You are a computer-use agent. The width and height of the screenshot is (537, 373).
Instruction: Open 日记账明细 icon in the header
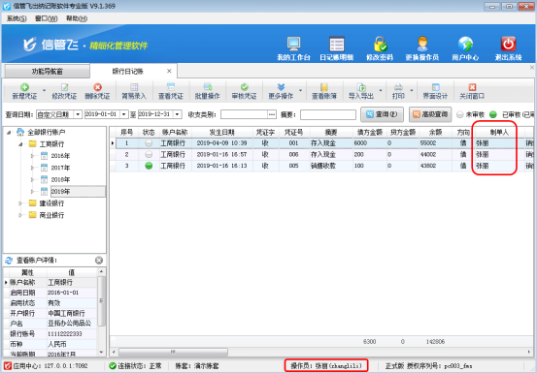coord(336,44)
